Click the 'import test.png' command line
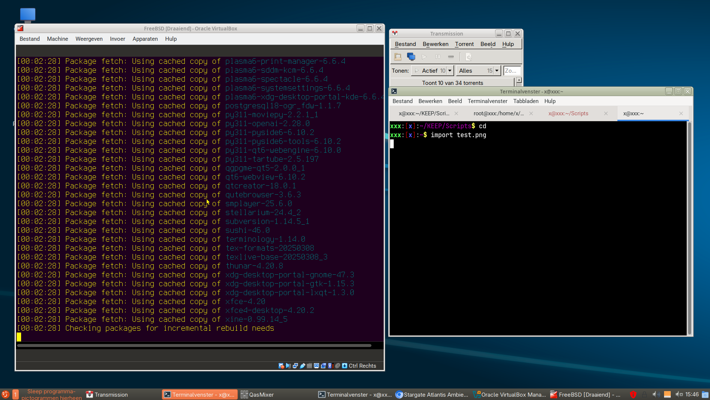710x400 pixels. (x=458, y=135)
